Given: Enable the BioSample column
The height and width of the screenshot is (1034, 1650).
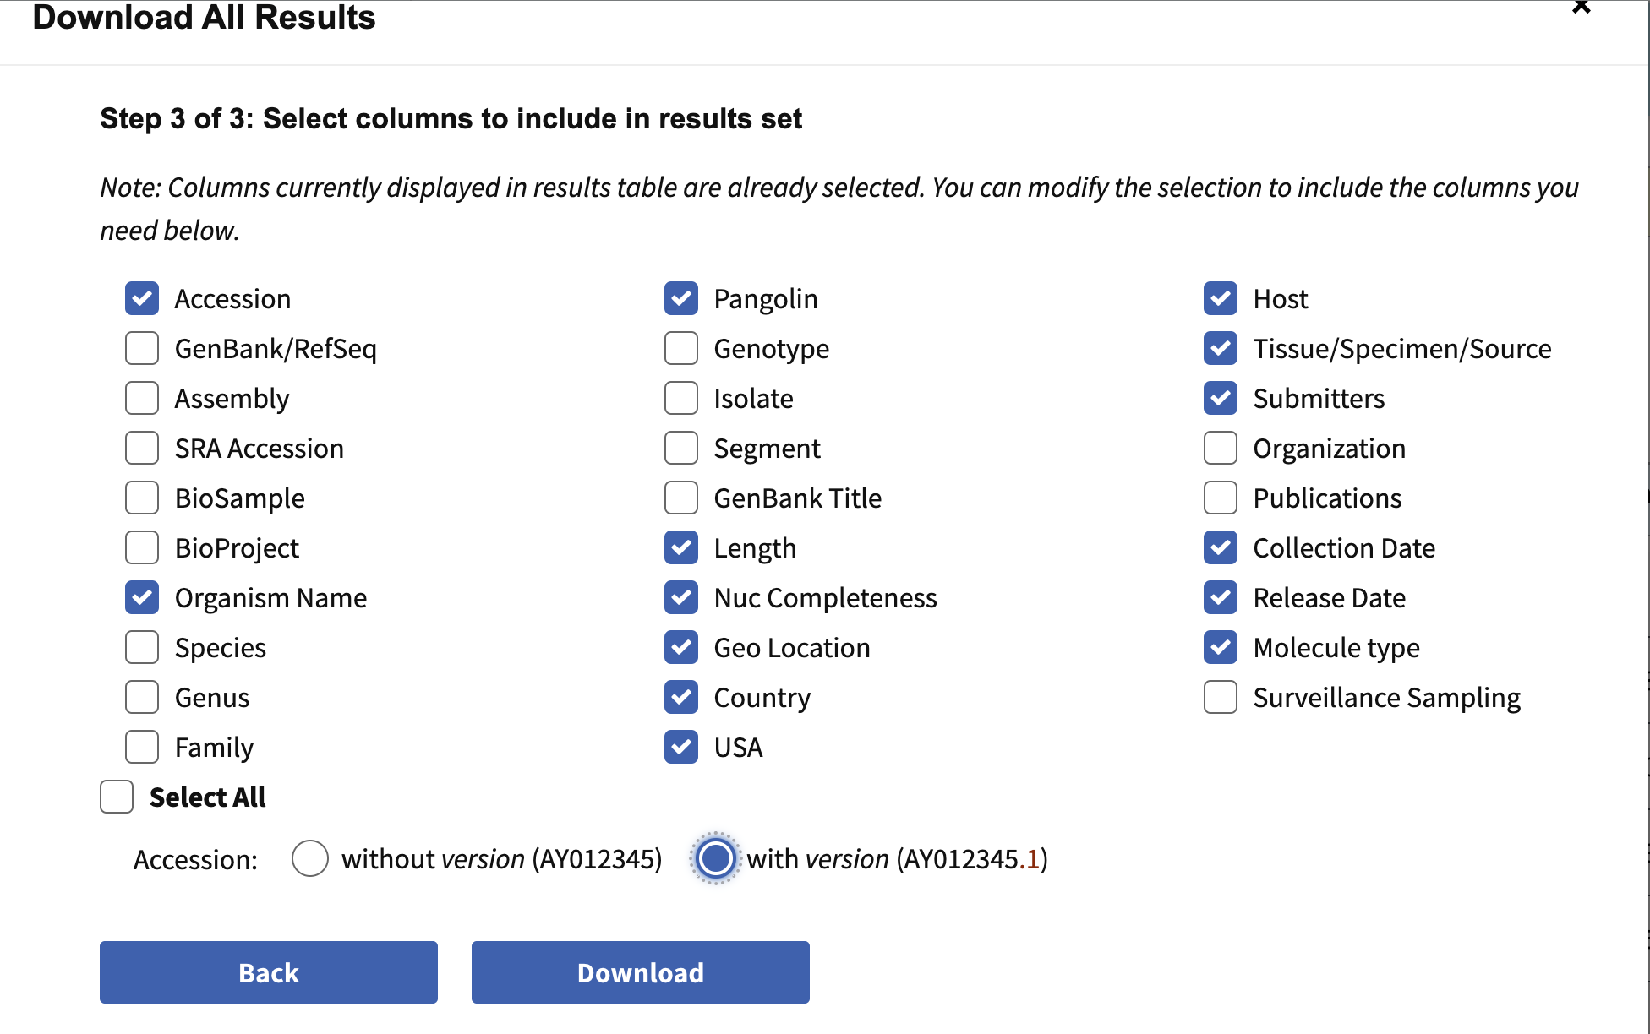Looking at the screenshot, I should [142, 498].
